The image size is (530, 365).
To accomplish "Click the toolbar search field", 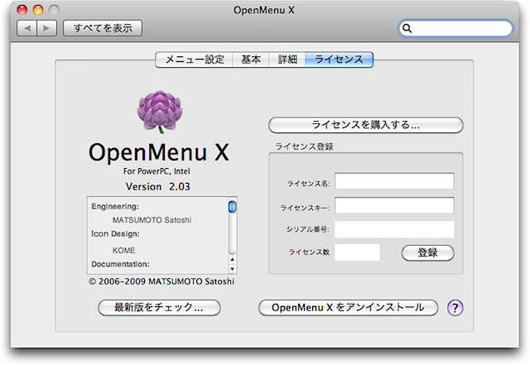I will pyautogui.click(x=455, y=28).
